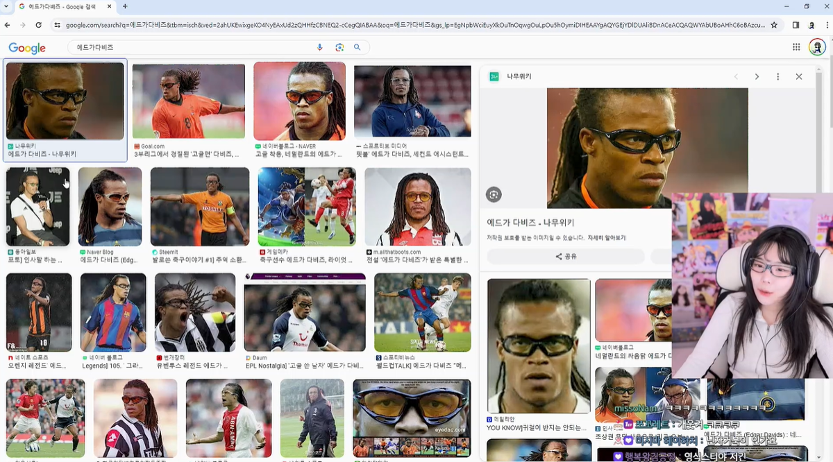Select the '에드가다비즈 - Google 검색' tab
The width and height of the screenshot is (833, 462).
click(62, 6)
